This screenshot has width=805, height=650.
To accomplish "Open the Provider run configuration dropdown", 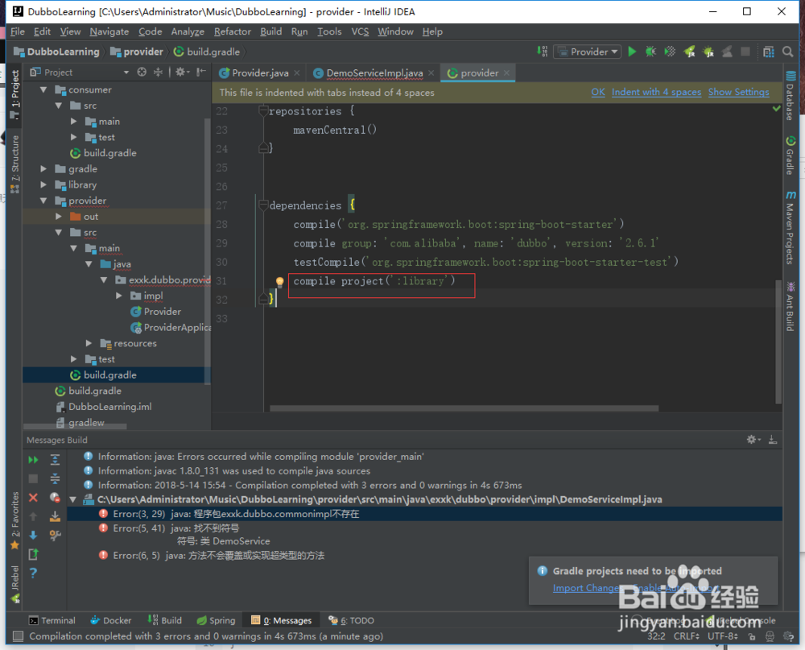I will click(x=587, y=51).
